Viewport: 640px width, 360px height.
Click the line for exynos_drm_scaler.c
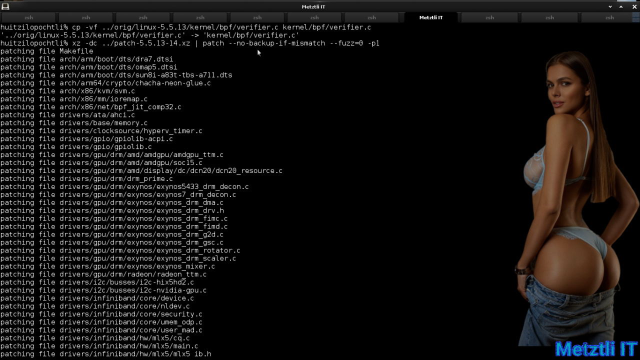(118, 259)
